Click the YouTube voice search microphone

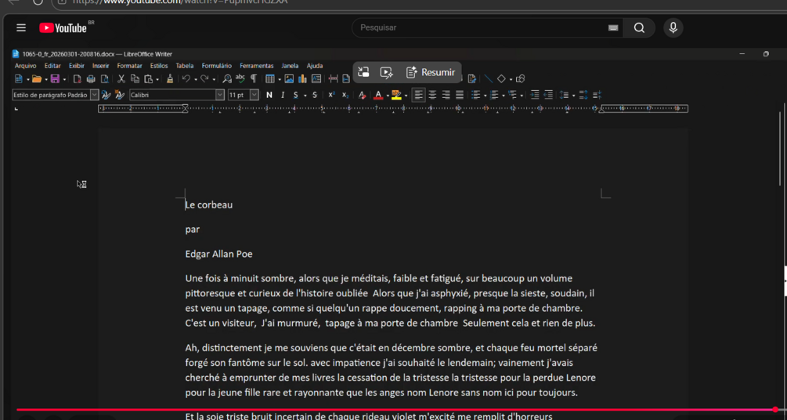(673, 27)
